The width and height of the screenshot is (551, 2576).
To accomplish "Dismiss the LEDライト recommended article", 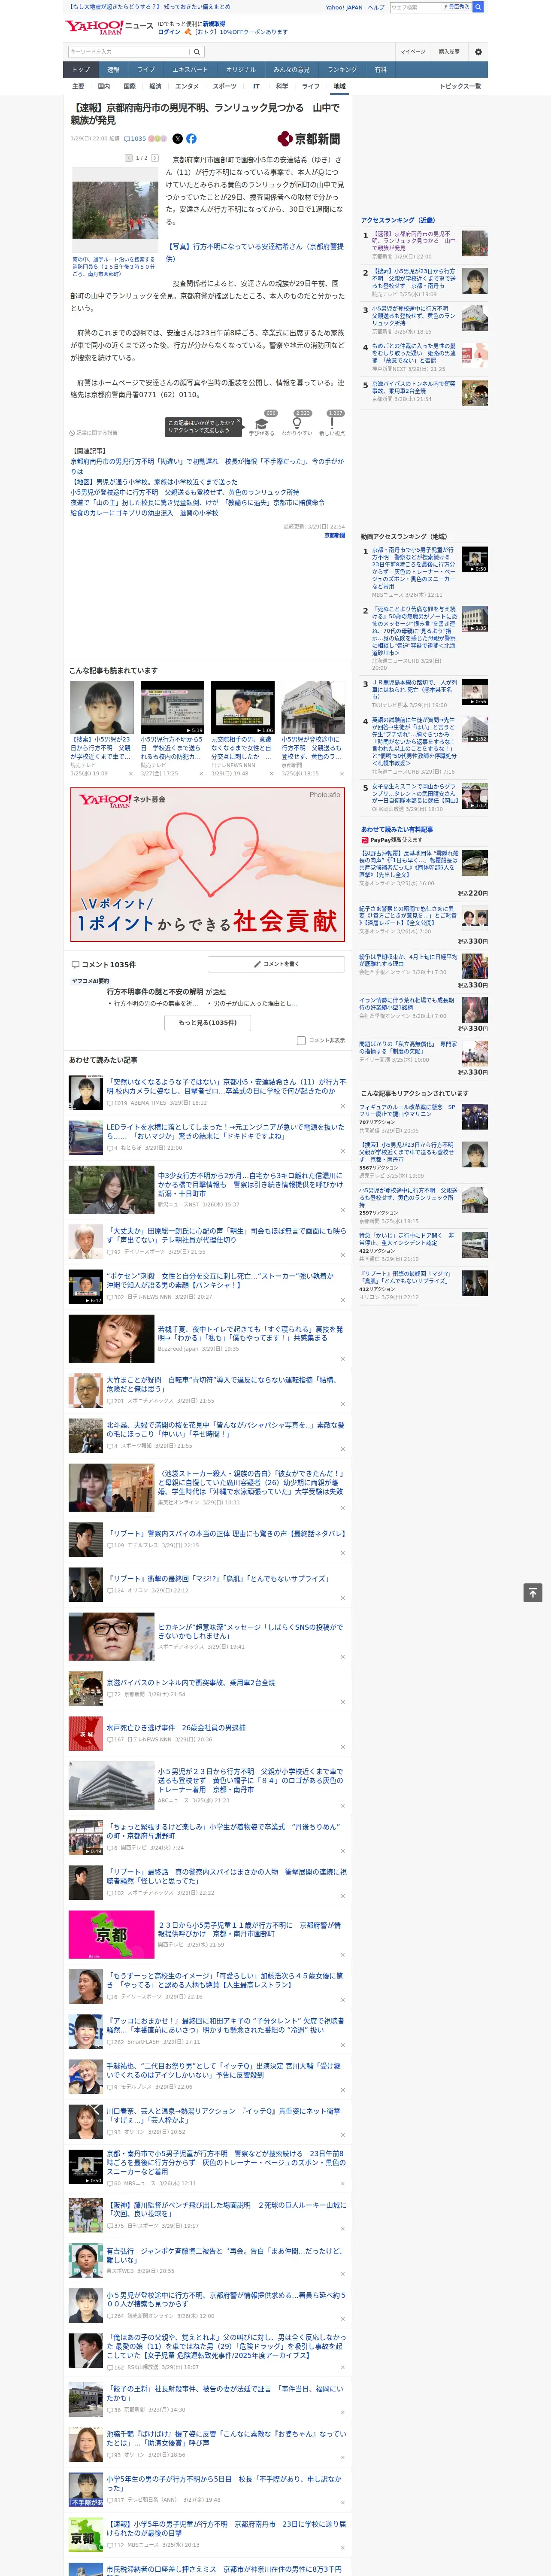I will pyautogui.click(x=343, y=1151).
